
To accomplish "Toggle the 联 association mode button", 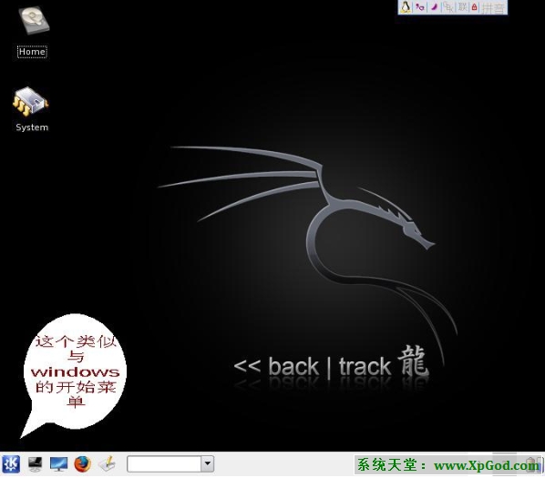I will point(463,7).
